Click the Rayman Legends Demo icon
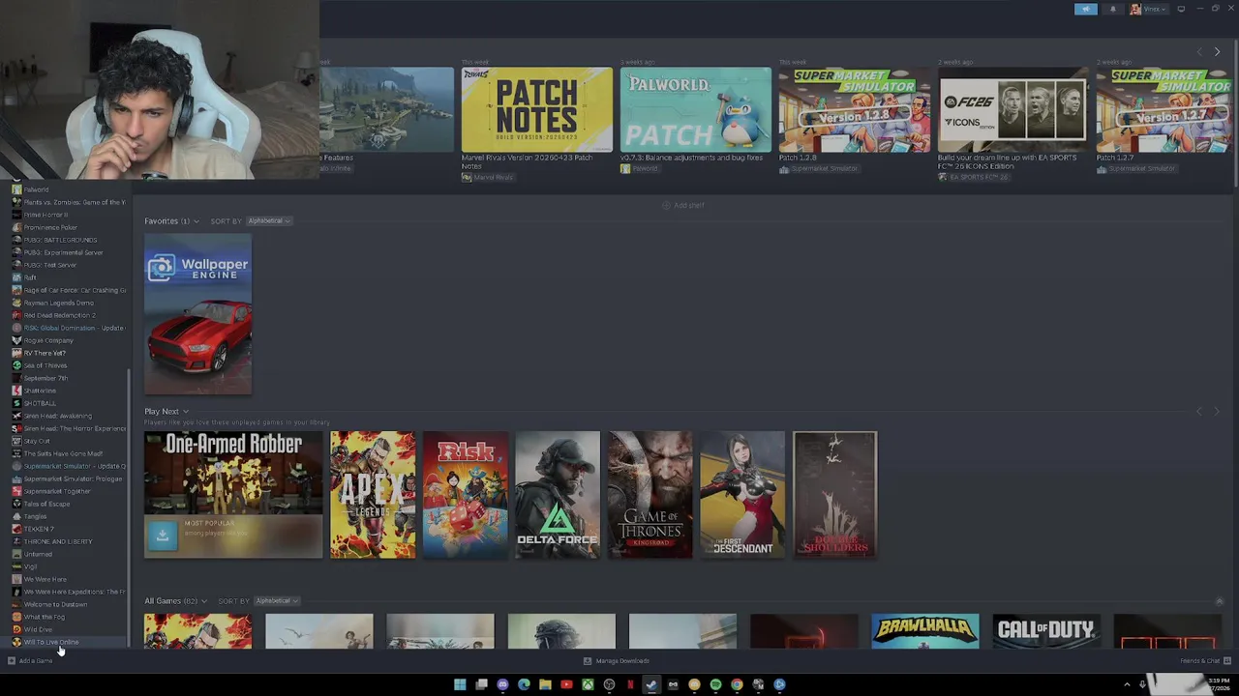This screenshot has height=696, width=1239. pyautogui.click(x=16, y=303)
